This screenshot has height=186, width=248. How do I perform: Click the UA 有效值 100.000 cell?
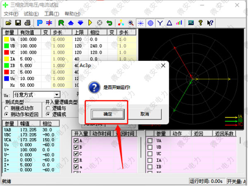29,39
